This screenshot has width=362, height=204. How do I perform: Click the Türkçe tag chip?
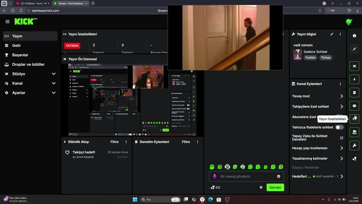(326, 58)
